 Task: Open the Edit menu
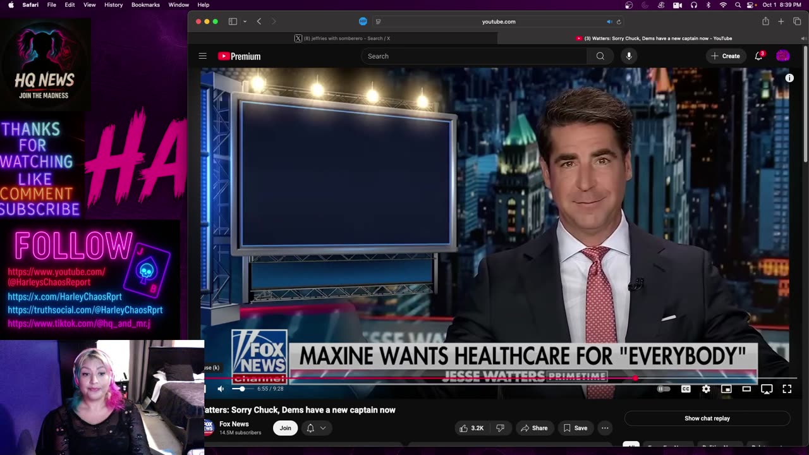[70, 5]
